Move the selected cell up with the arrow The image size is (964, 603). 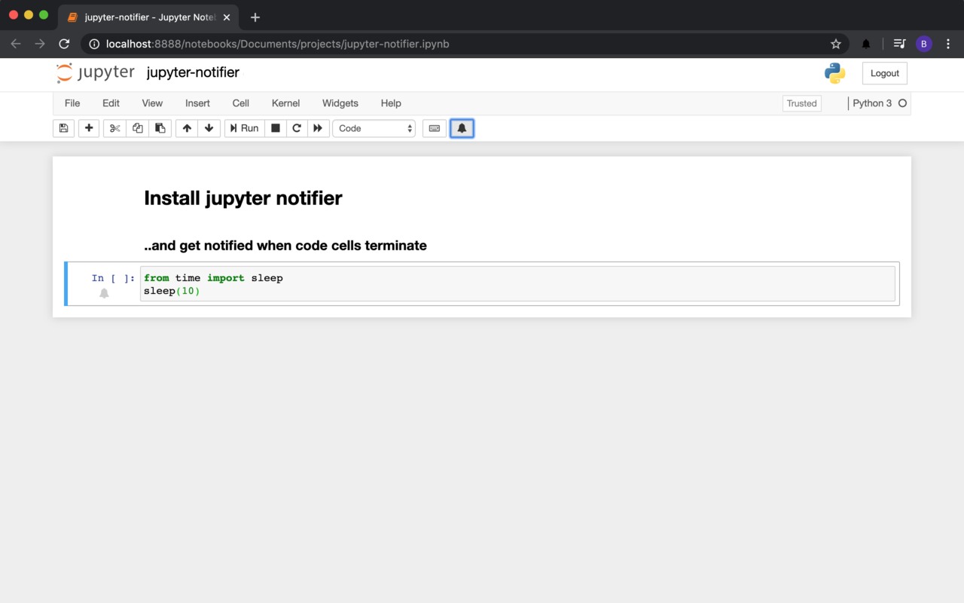pos(187,128)
